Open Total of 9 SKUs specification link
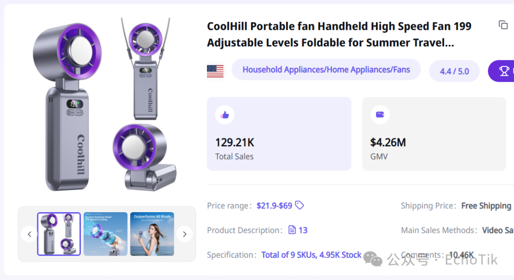The image size is (514, 280). click(311, 255)
